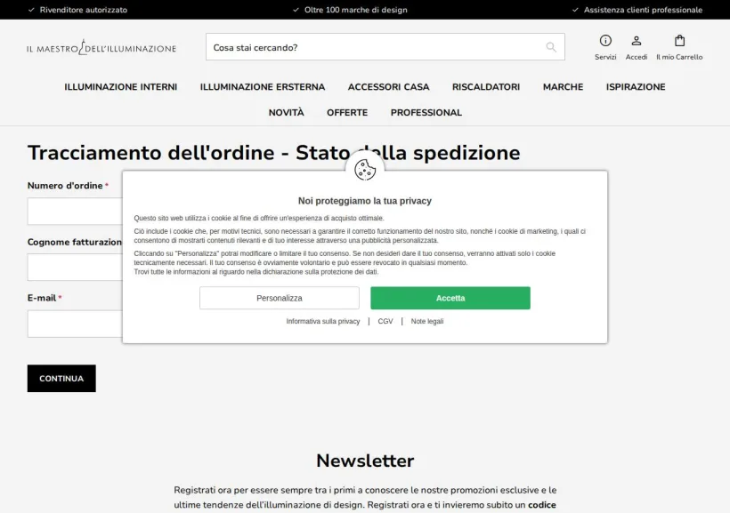The height and width of the screenshot is (513, 730).
Task: Open the Illuminazione Ersterna menu
Action: (x=263, y=87)
